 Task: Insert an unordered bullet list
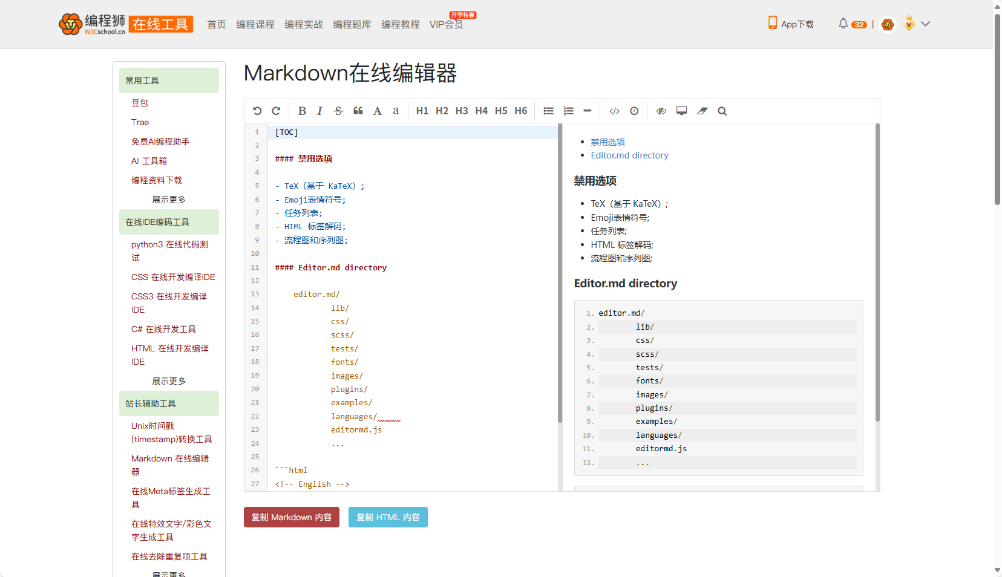click(x=549, y=111)
